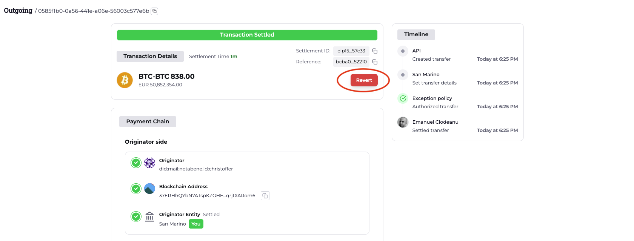Select the Transaction Details label
Image resolution: width=634 pixels, height=241 pixels.
150,56
